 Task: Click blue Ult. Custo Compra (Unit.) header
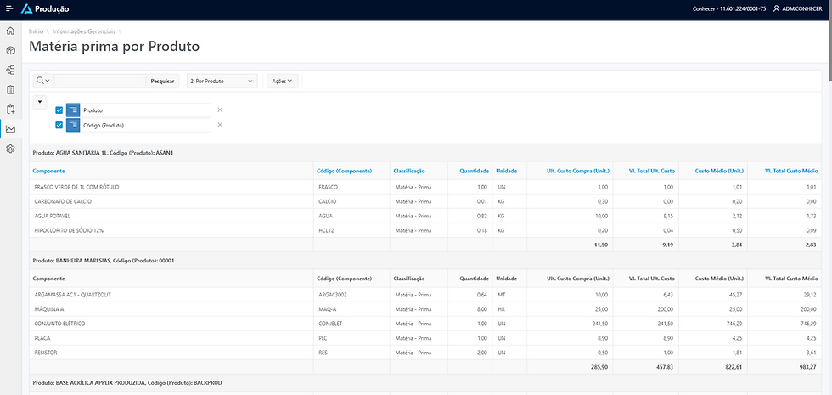pos(578,171)
